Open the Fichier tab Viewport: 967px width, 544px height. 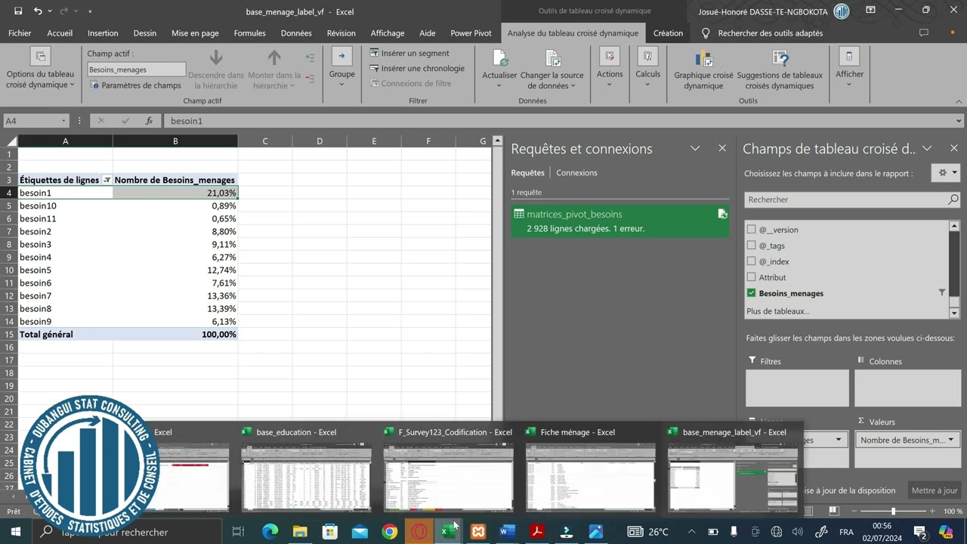coord(20,33)
